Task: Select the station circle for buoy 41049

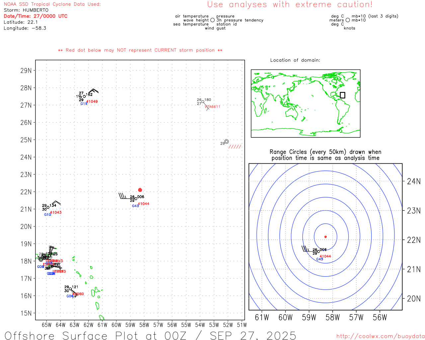Action: (x=84, y=96)
